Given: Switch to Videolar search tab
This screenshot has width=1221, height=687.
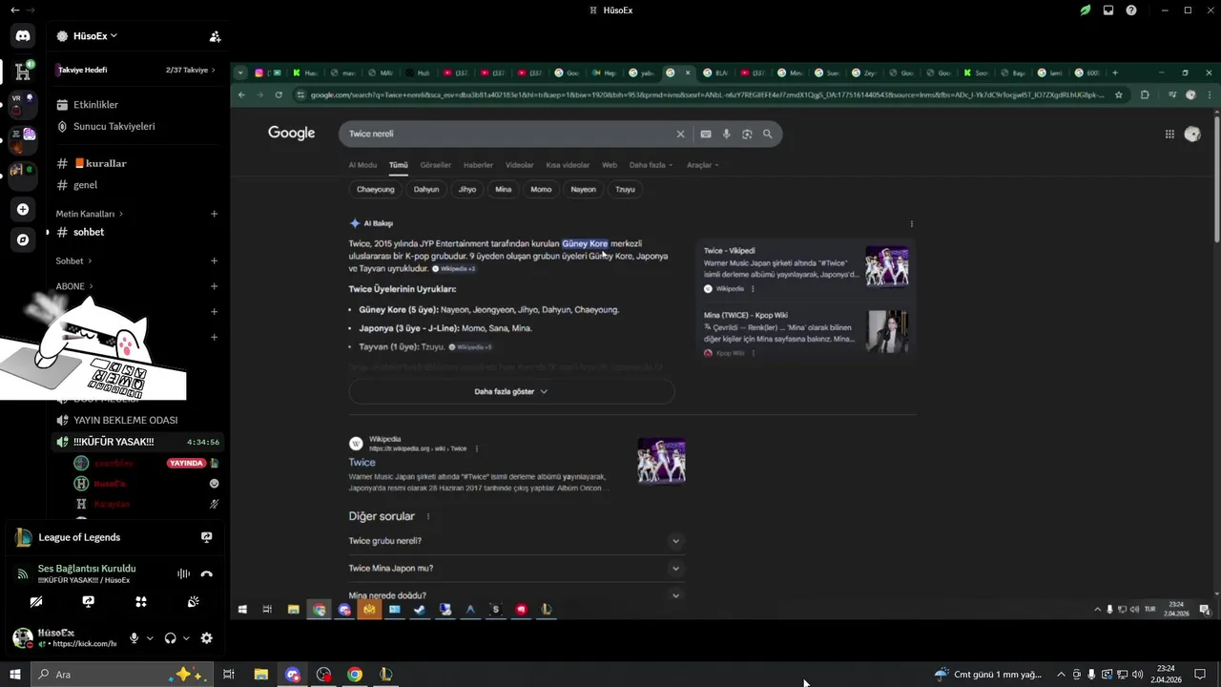Looking at the screenshot, I should tap(520, 165).
